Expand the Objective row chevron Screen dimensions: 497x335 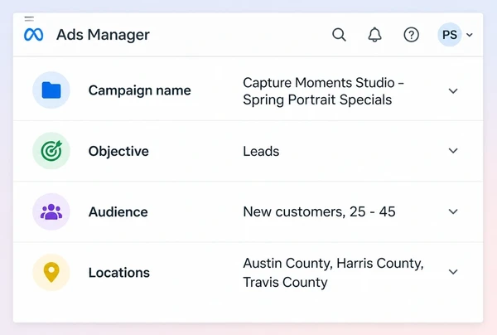[453, 151]
